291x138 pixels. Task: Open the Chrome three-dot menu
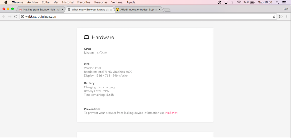(x=287, y=16)
